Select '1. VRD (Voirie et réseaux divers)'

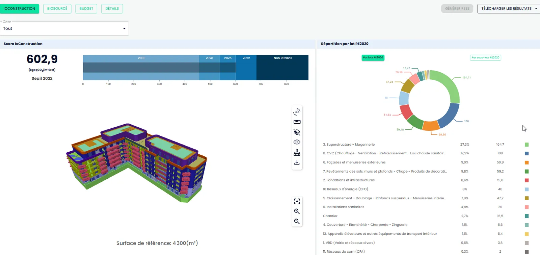(x=349, y=243)
